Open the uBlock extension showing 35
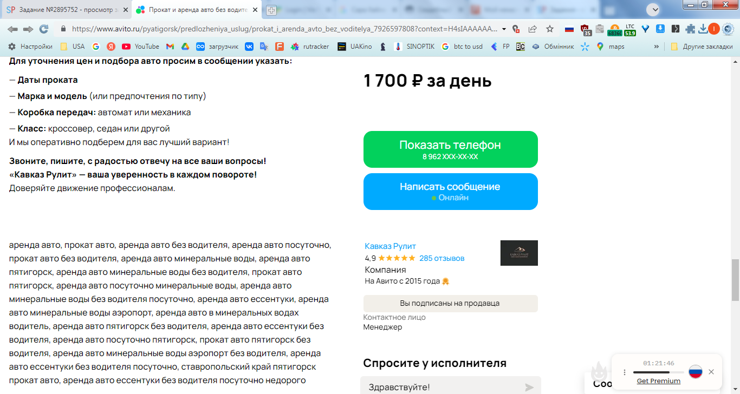The height and width of the screenshot is (394, 740). [x=586, y=30]
